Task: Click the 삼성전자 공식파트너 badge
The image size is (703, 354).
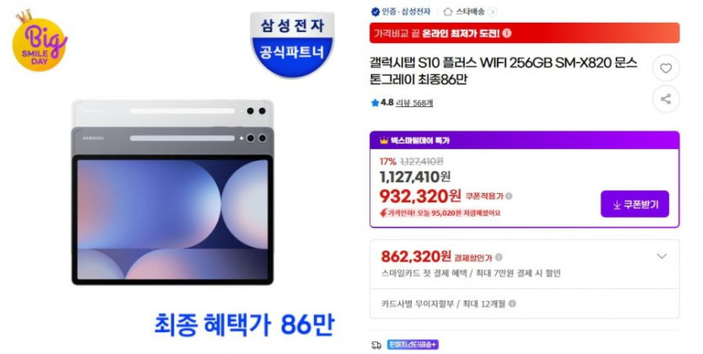Action: point(292,45)
